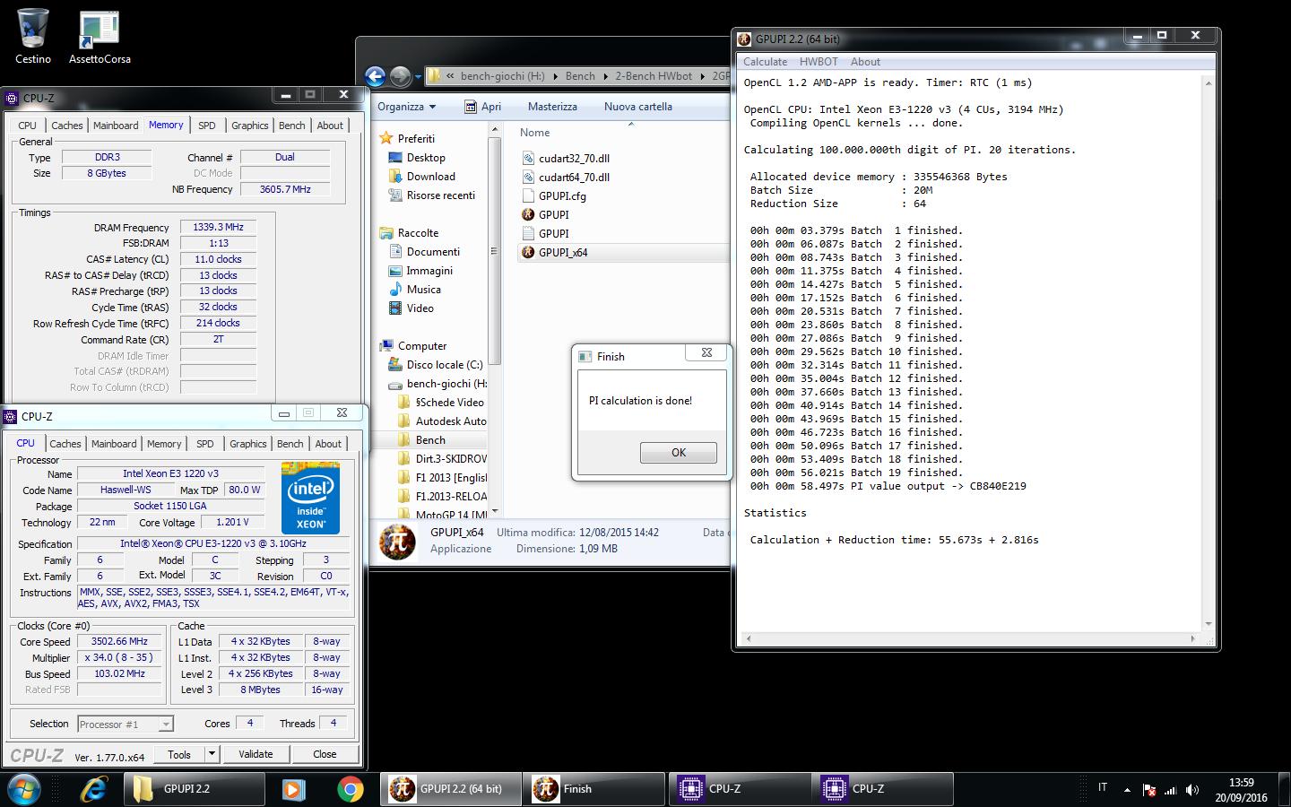1291x807 pixels.
Task: Click the Explorer back arrow button
Action: pyautogui.click(x=376, y=76)
